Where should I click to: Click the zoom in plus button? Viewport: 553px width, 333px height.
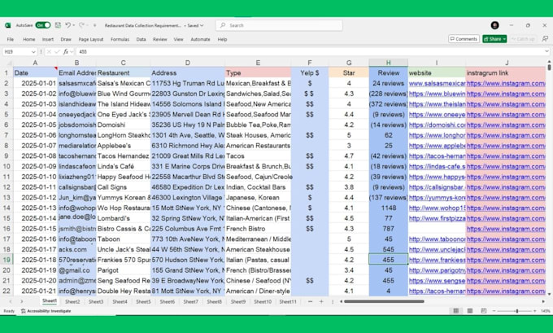click(x=534, y=311)
